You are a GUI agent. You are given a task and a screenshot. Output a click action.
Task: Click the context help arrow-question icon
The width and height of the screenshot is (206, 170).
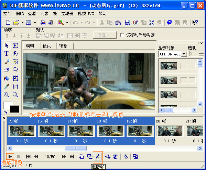click(195, 22)
